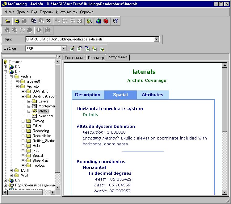The height and width of the screenshot is (204, 231).
Task: Open the Attributes metadata tab
Action: tap(153, 95)
